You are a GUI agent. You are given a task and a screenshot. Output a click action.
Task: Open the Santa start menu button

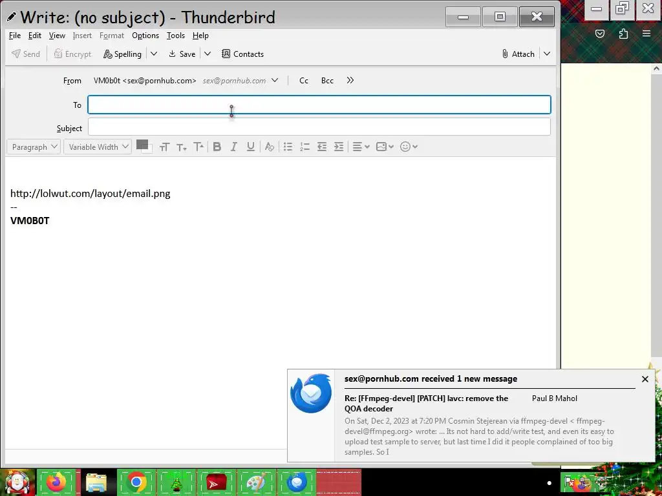point(17,482)
